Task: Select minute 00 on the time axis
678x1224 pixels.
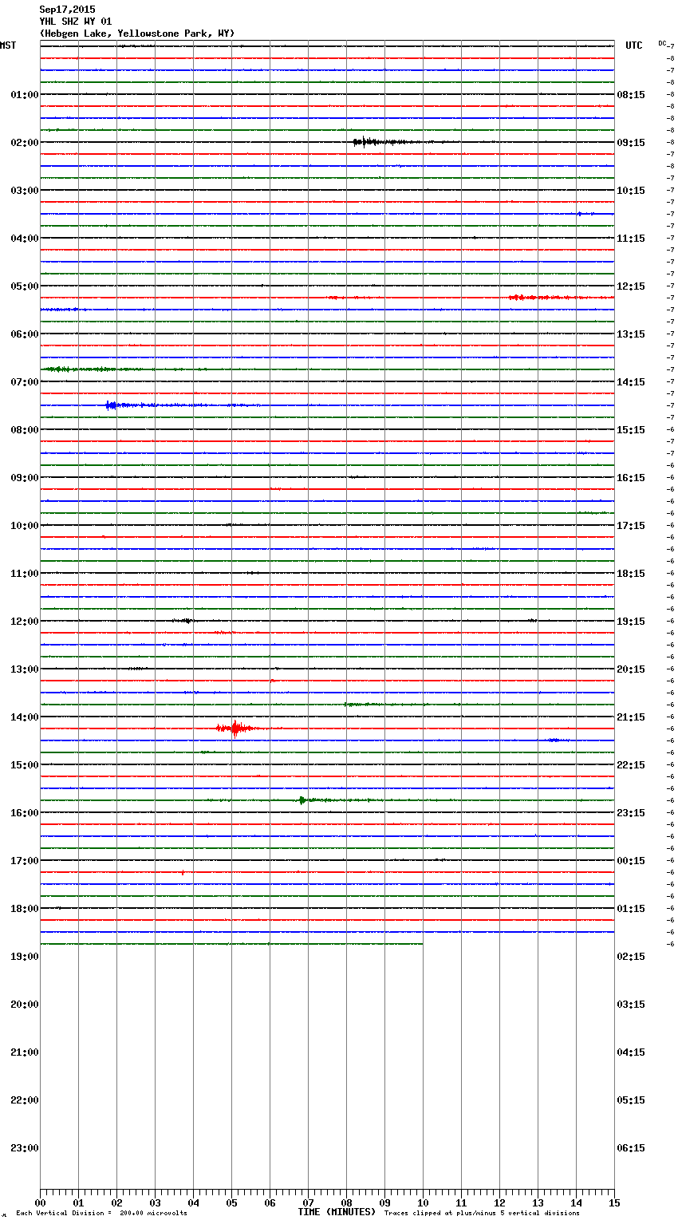Action: (40, 1202)
